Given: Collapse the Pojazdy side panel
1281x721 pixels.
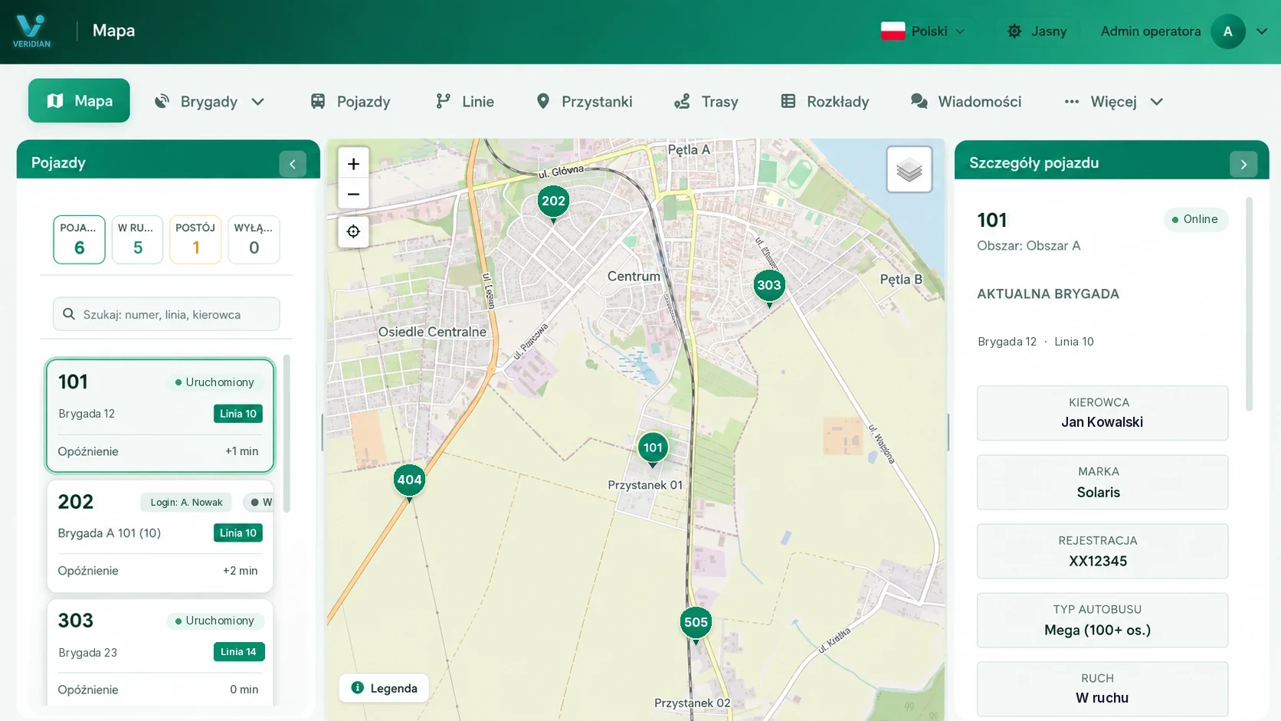Looking at the screenshot, I should pyautogui.click(x=293, y=164).
